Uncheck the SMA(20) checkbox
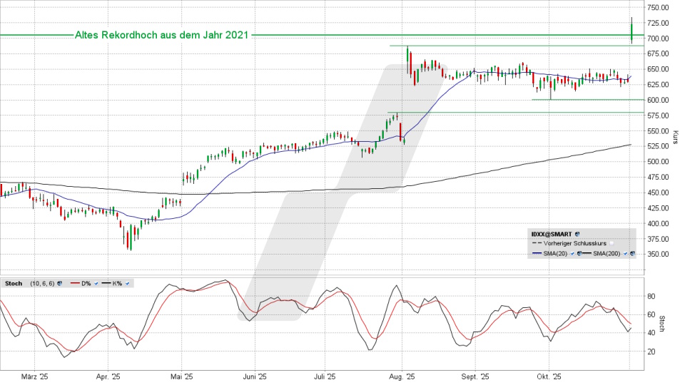Screen dimensions: 685x385 572,254
